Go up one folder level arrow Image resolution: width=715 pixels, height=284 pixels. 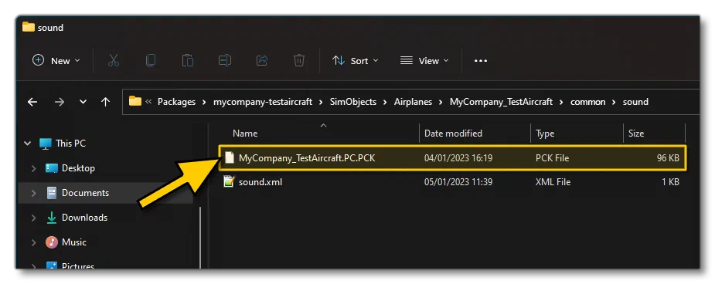tap(105, 102)
